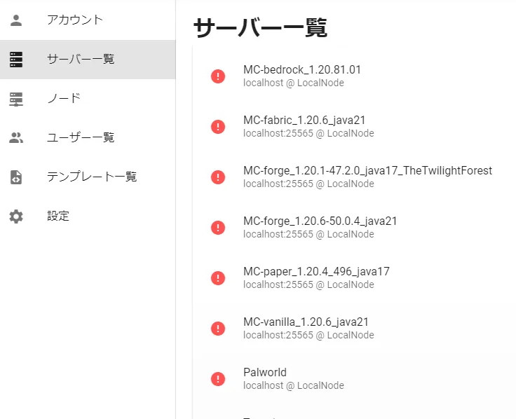516x419 pixels.
Task: Click the template file-code icon
Action: (x=16, y=177)
